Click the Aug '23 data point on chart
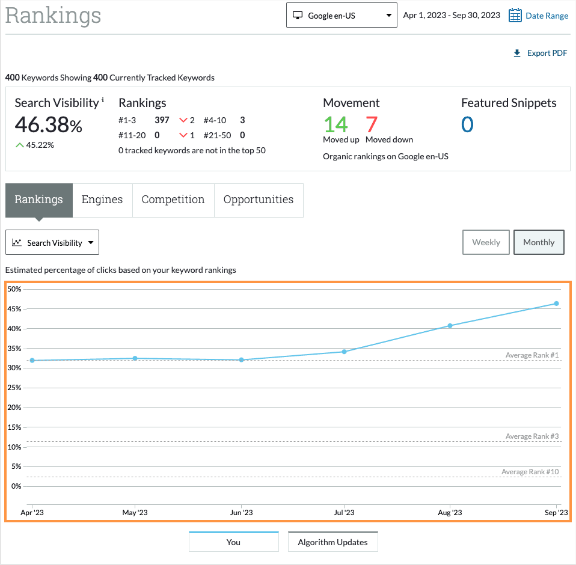 click(x=450, y=326)
